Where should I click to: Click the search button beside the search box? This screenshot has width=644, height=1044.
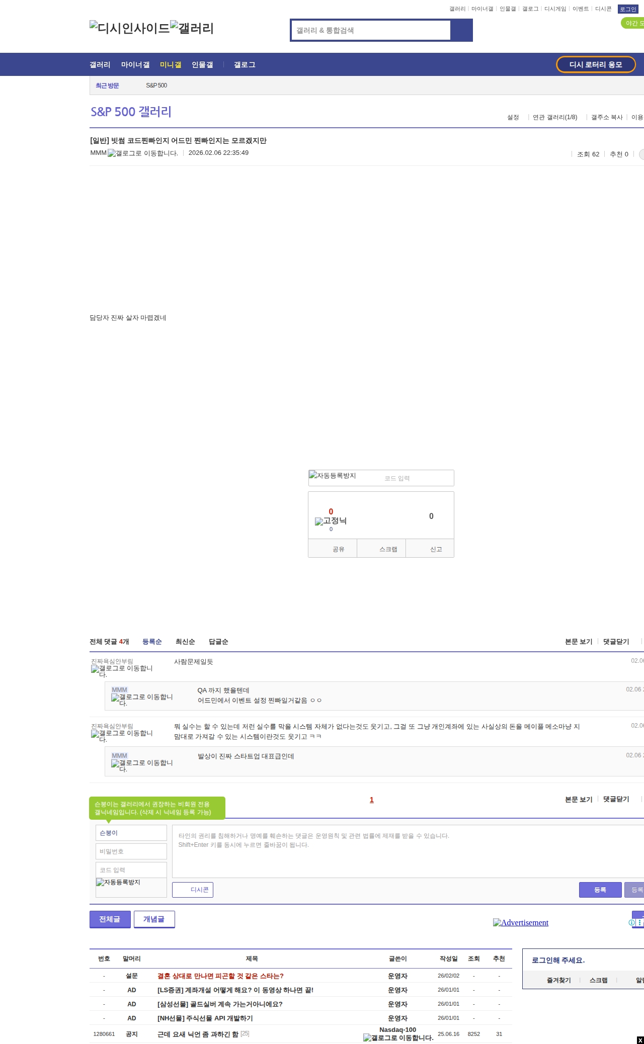click(x=461, y=30)
